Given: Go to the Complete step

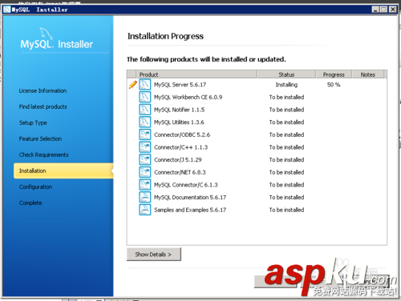Looking at the screenshot, I should 30,203.
